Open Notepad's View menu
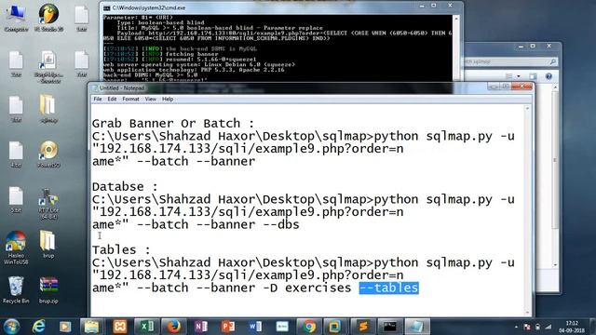Viewport: 596px width, 335px height. click(151, 99)
